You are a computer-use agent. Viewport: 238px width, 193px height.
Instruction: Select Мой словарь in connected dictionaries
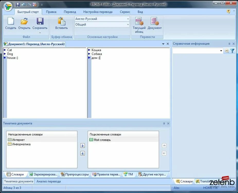pos(123,140)
